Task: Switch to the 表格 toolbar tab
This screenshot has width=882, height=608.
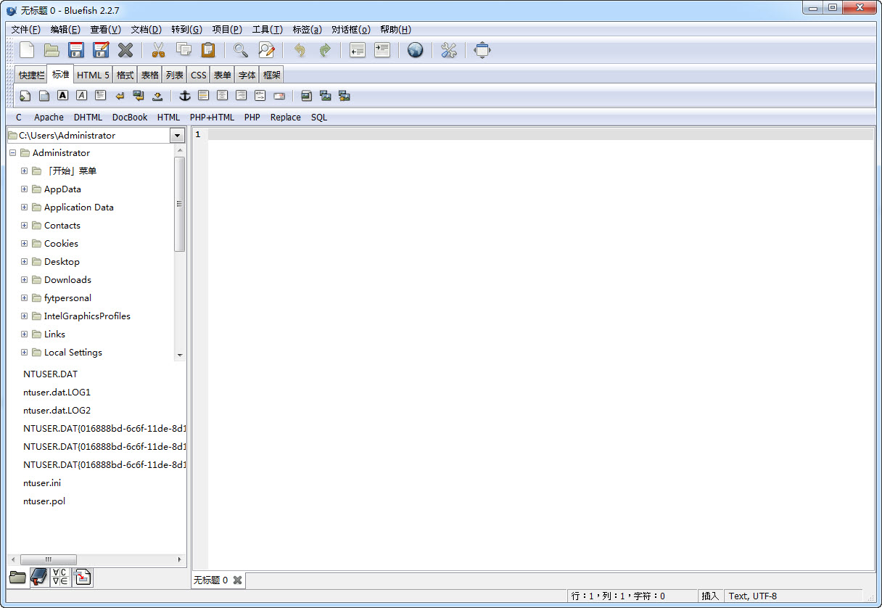Action: click(x=150, y=75)
